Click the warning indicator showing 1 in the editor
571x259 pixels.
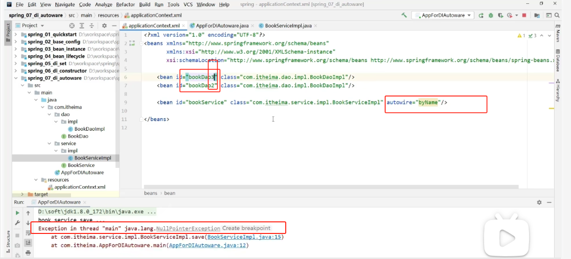pyautogui.click(x=521, y=36)
